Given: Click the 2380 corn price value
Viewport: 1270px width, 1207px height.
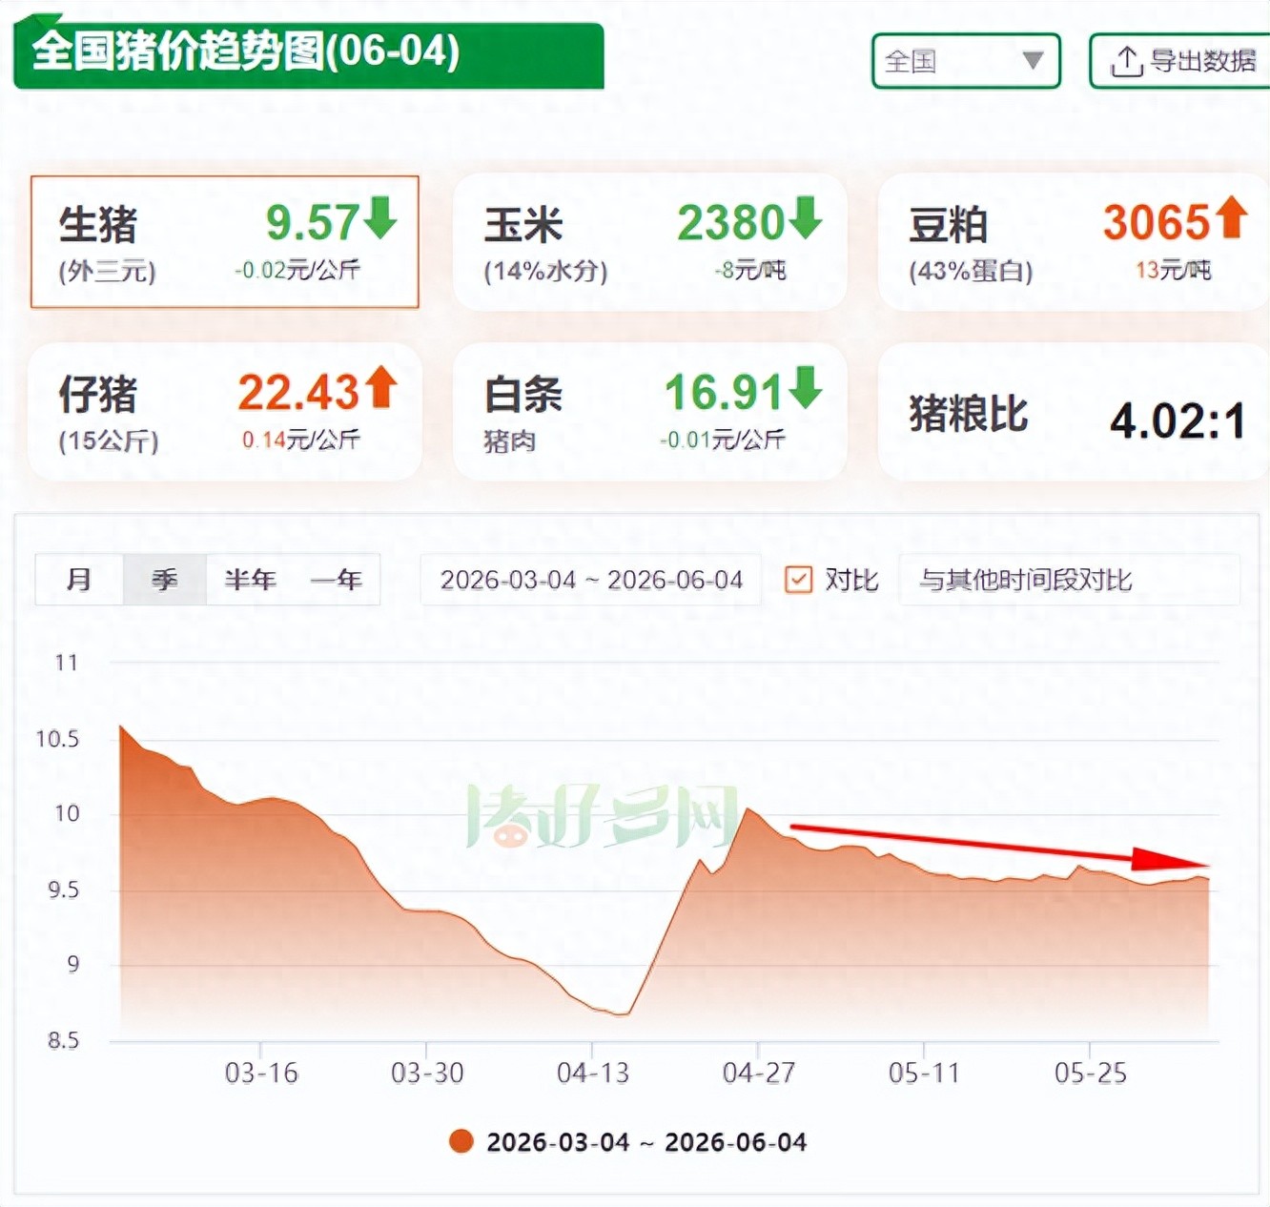Looking at the screenshot, I should pyautogui.click(x=730, y=222).
